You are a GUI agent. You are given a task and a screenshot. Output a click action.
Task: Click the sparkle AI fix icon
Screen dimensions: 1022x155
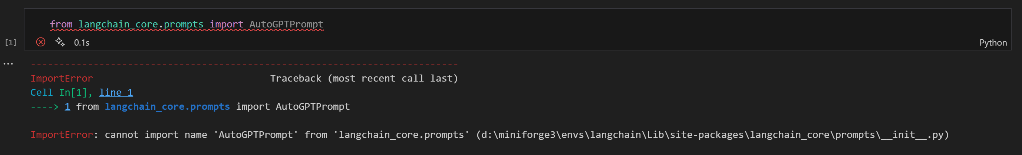coord(60,42)
